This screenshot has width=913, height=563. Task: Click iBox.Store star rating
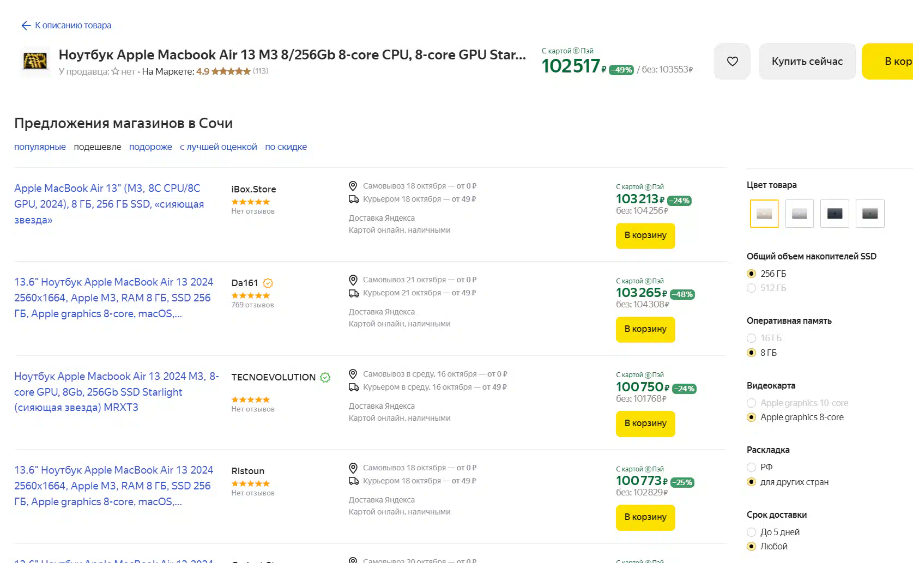[x=251, y=202]
